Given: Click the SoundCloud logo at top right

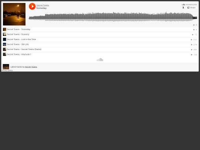Looking at the screenshot, I should pos(189,4).
